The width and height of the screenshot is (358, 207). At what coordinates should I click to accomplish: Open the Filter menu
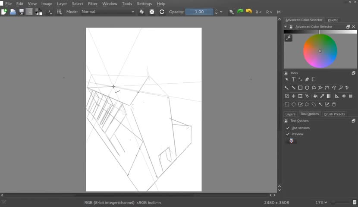(x=93, y=3)
